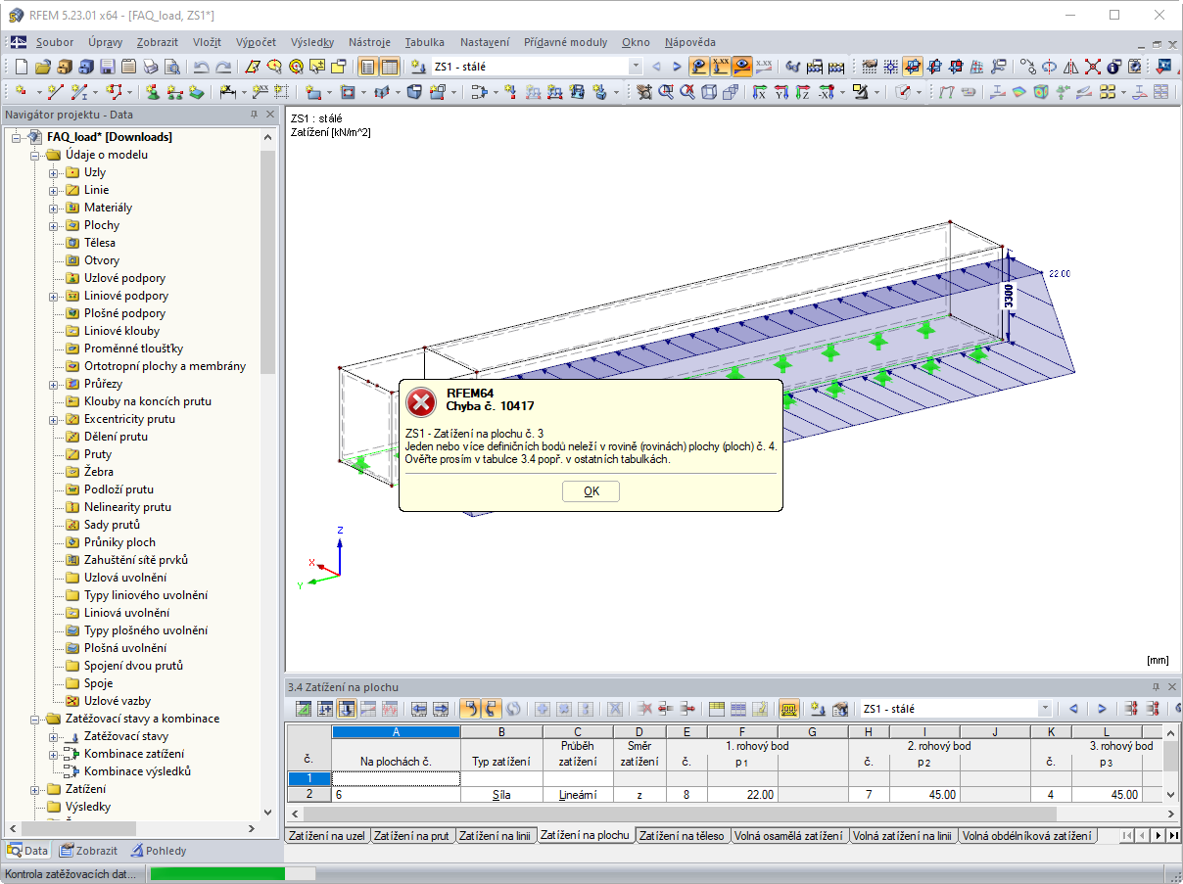Click cell with value 22.00 in table
Screen dimensions: 1183x884
[x=743, y=795]
